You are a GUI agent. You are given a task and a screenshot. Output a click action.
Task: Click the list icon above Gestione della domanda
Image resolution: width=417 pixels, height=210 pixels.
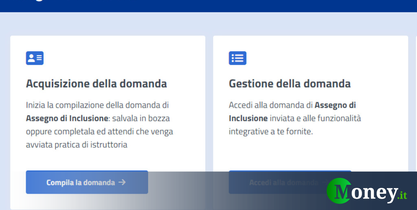(237, 58)
